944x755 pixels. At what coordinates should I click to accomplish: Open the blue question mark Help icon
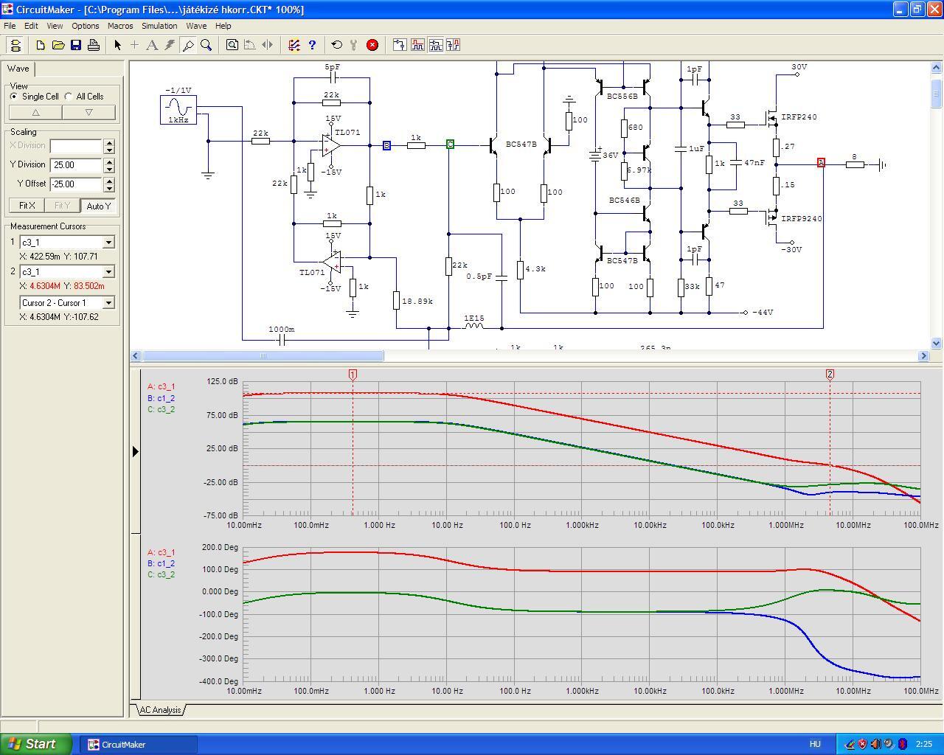[x=312, y=45]
